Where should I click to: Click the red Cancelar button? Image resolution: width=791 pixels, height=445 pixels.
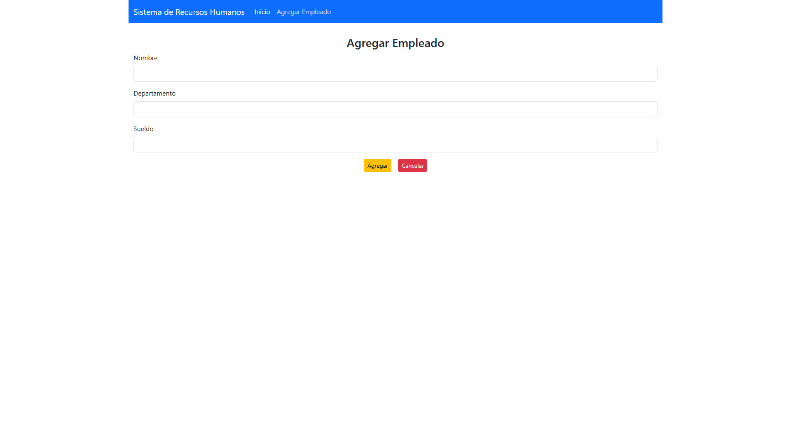(x=412, y=166)
